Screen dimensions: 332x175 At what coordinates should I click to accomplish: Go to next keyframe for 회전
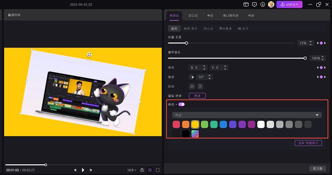click(x=325, y=77)
